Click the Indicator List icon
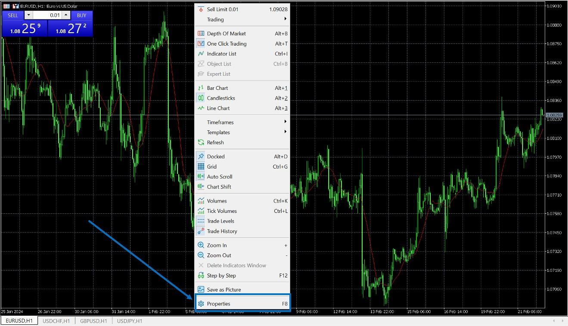This screenshot has height=326, width=568. coord(201,54)
